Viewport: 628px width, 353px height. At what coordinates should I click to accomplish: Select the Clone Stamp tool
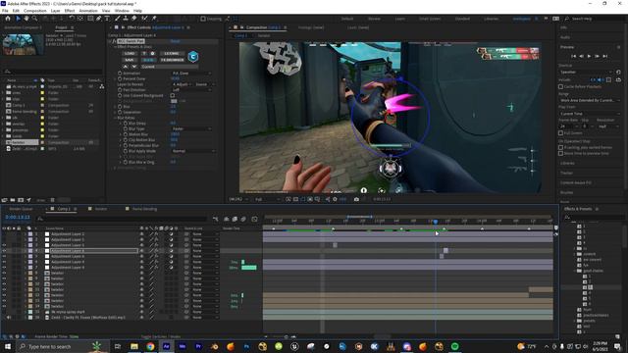pyautogui.click(x=126, y=19)
